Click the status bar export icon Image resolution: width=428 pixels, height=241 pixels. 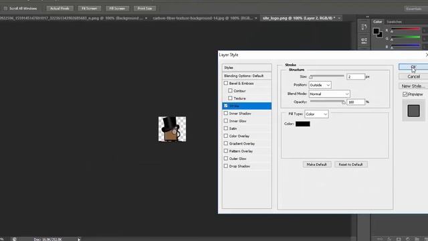15,239
